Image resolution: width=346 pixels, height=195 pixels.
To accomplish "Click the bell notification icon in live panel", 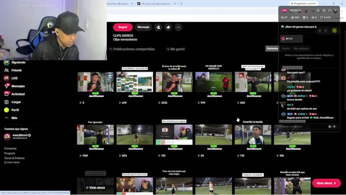I will pos(318,11).
